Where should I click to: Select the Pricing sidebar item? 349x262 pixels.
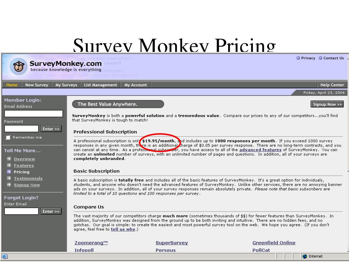coord(21,172)
